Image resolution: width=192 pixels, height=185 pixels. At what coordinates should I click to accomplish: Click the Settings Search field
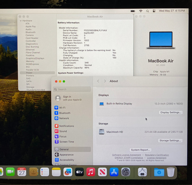(x=72, y=89)
